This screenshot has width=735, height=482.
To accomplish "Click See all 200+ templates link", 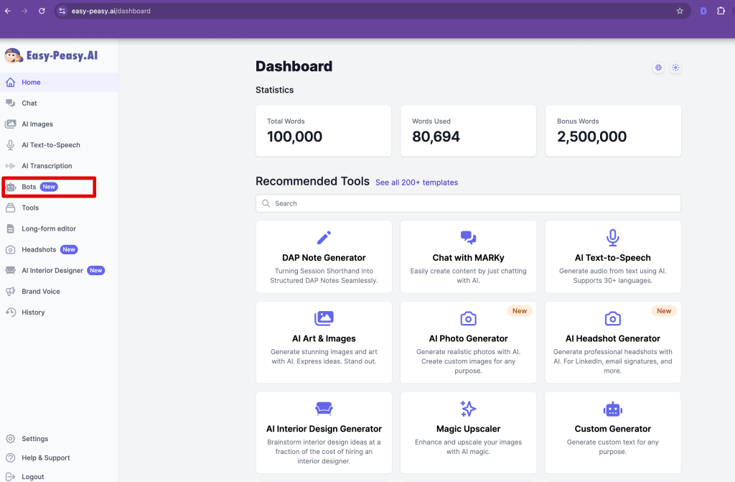I will tap(416, 182).
